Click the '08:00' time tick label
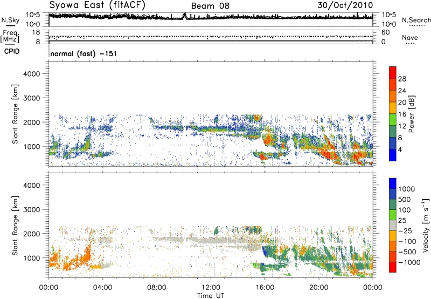This screenshot has width=431, height=299. pyautogui.click(x=157, y=288)
